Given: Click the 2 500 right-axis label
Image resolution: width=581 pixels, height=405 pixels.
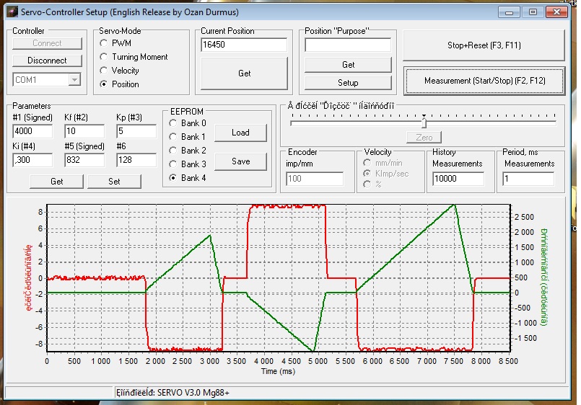Looking at the screenshot, I should pyautogui.click(x=524, y=217).
